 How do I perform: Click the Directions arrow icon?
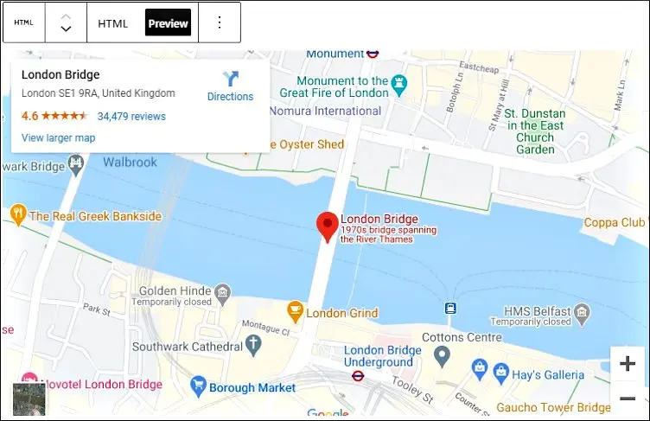[231, 79]
